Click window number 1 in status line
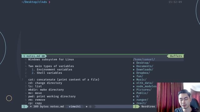Image resolution: width=200 pixels, height=112 pixels. [24, 106]
